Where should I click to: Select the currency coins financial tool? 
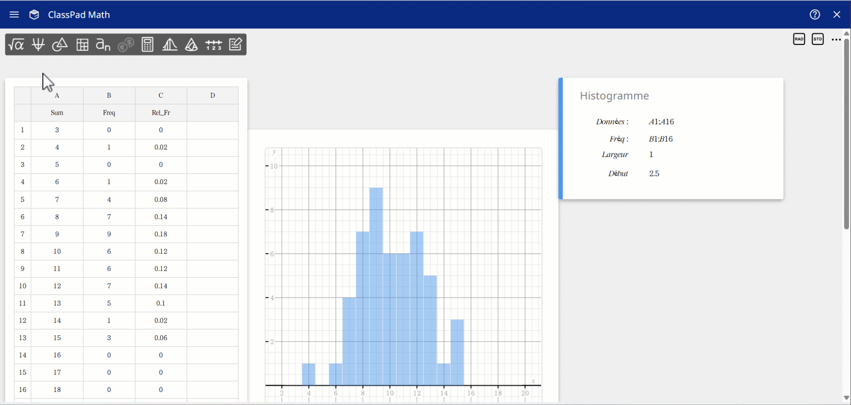[x=126, y=45]
